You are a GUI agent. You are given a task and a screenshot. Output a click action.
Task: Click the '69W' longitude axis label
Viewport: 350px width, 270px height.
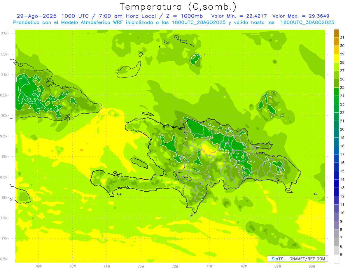click(278, 266)
